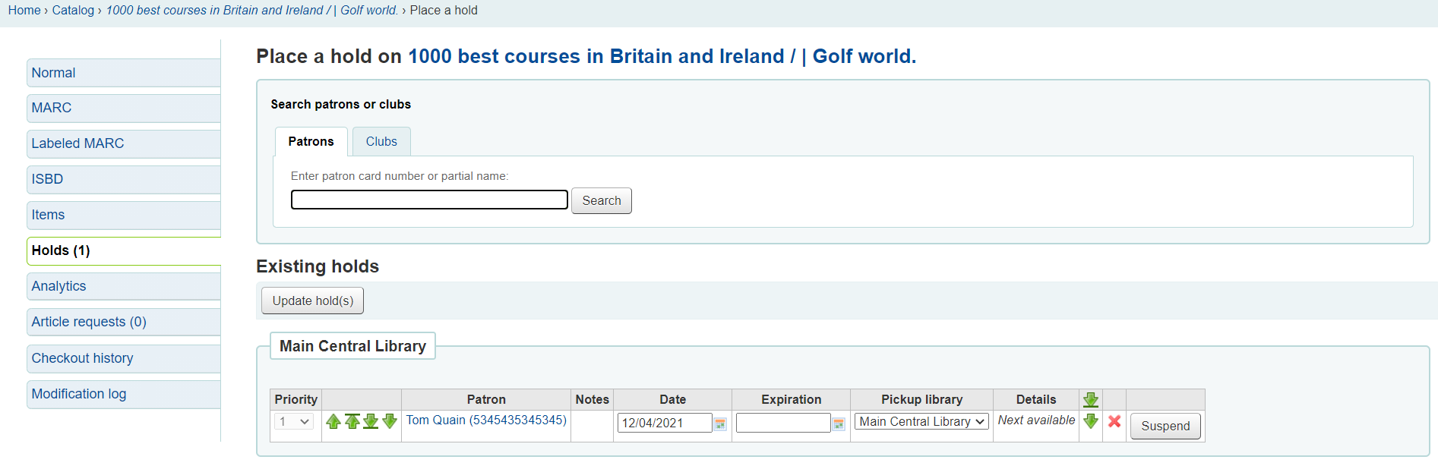The height and width of the screenshot is (466, 1438).
Task: Open Analytics in sidebar
Action: point(124,286)
